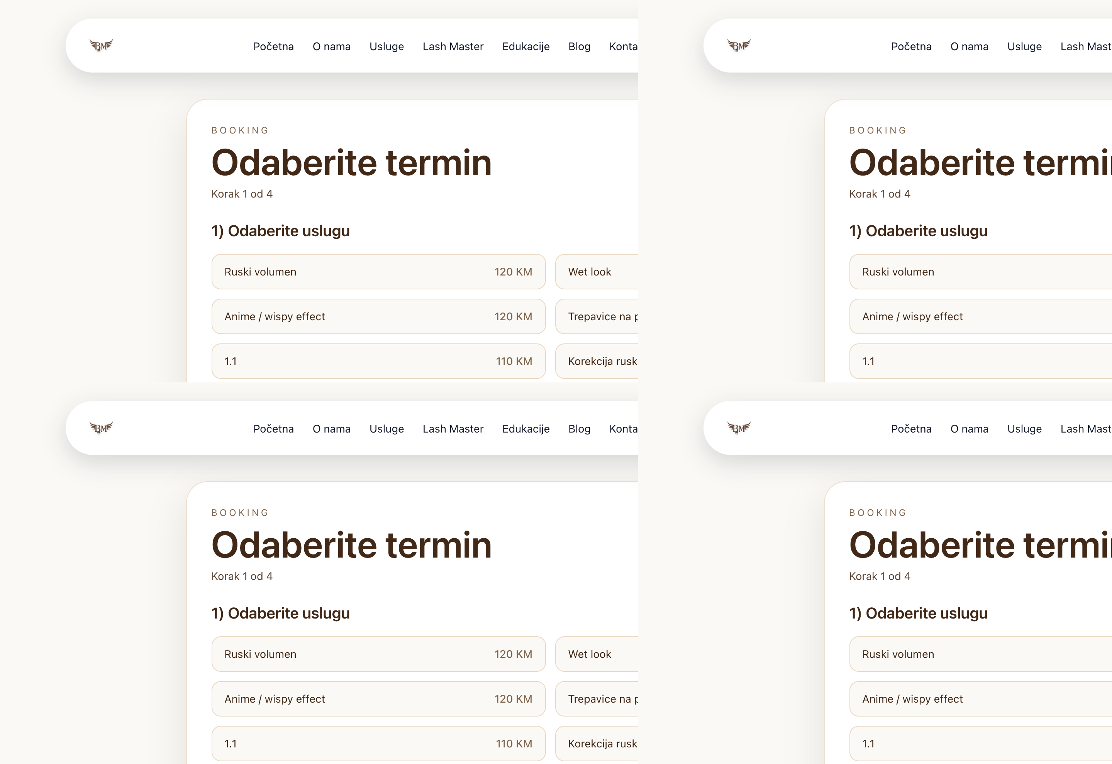Select the cut-off Lash Master link, top-right copy
Image resolution: width=1112 pixels, height=764 pixels.
coord(1086,46)
